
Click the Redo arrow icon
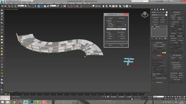[x=5, y=6]
